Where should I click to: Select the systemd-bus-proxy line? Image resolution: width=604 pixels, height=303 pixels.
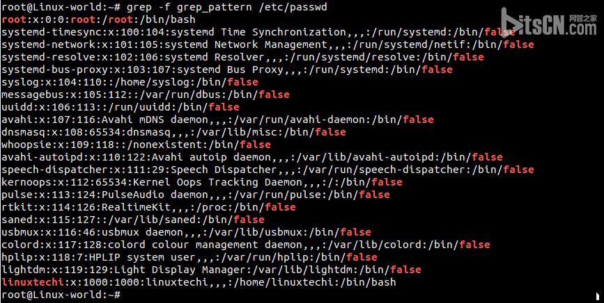pyautogui.click(x=227, y=69)
